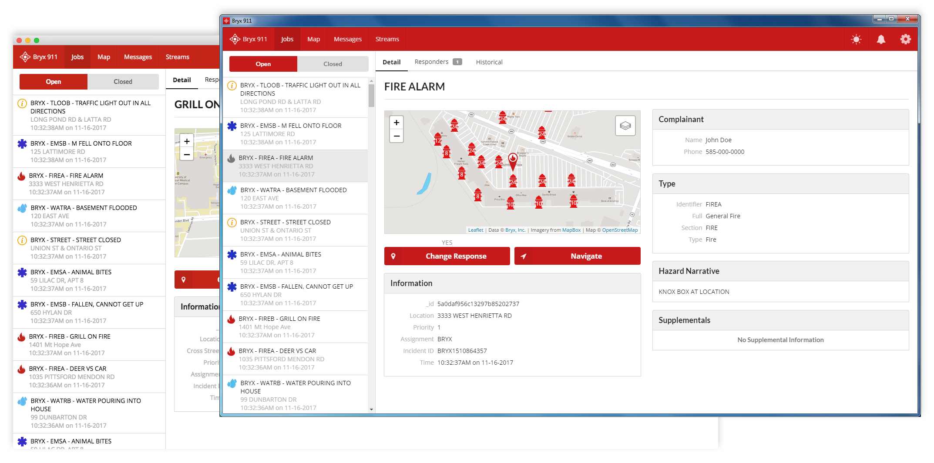Select Open jobs in front window
Image resolution: width=934 pixels, height=463 pixels.
point(263,64)
